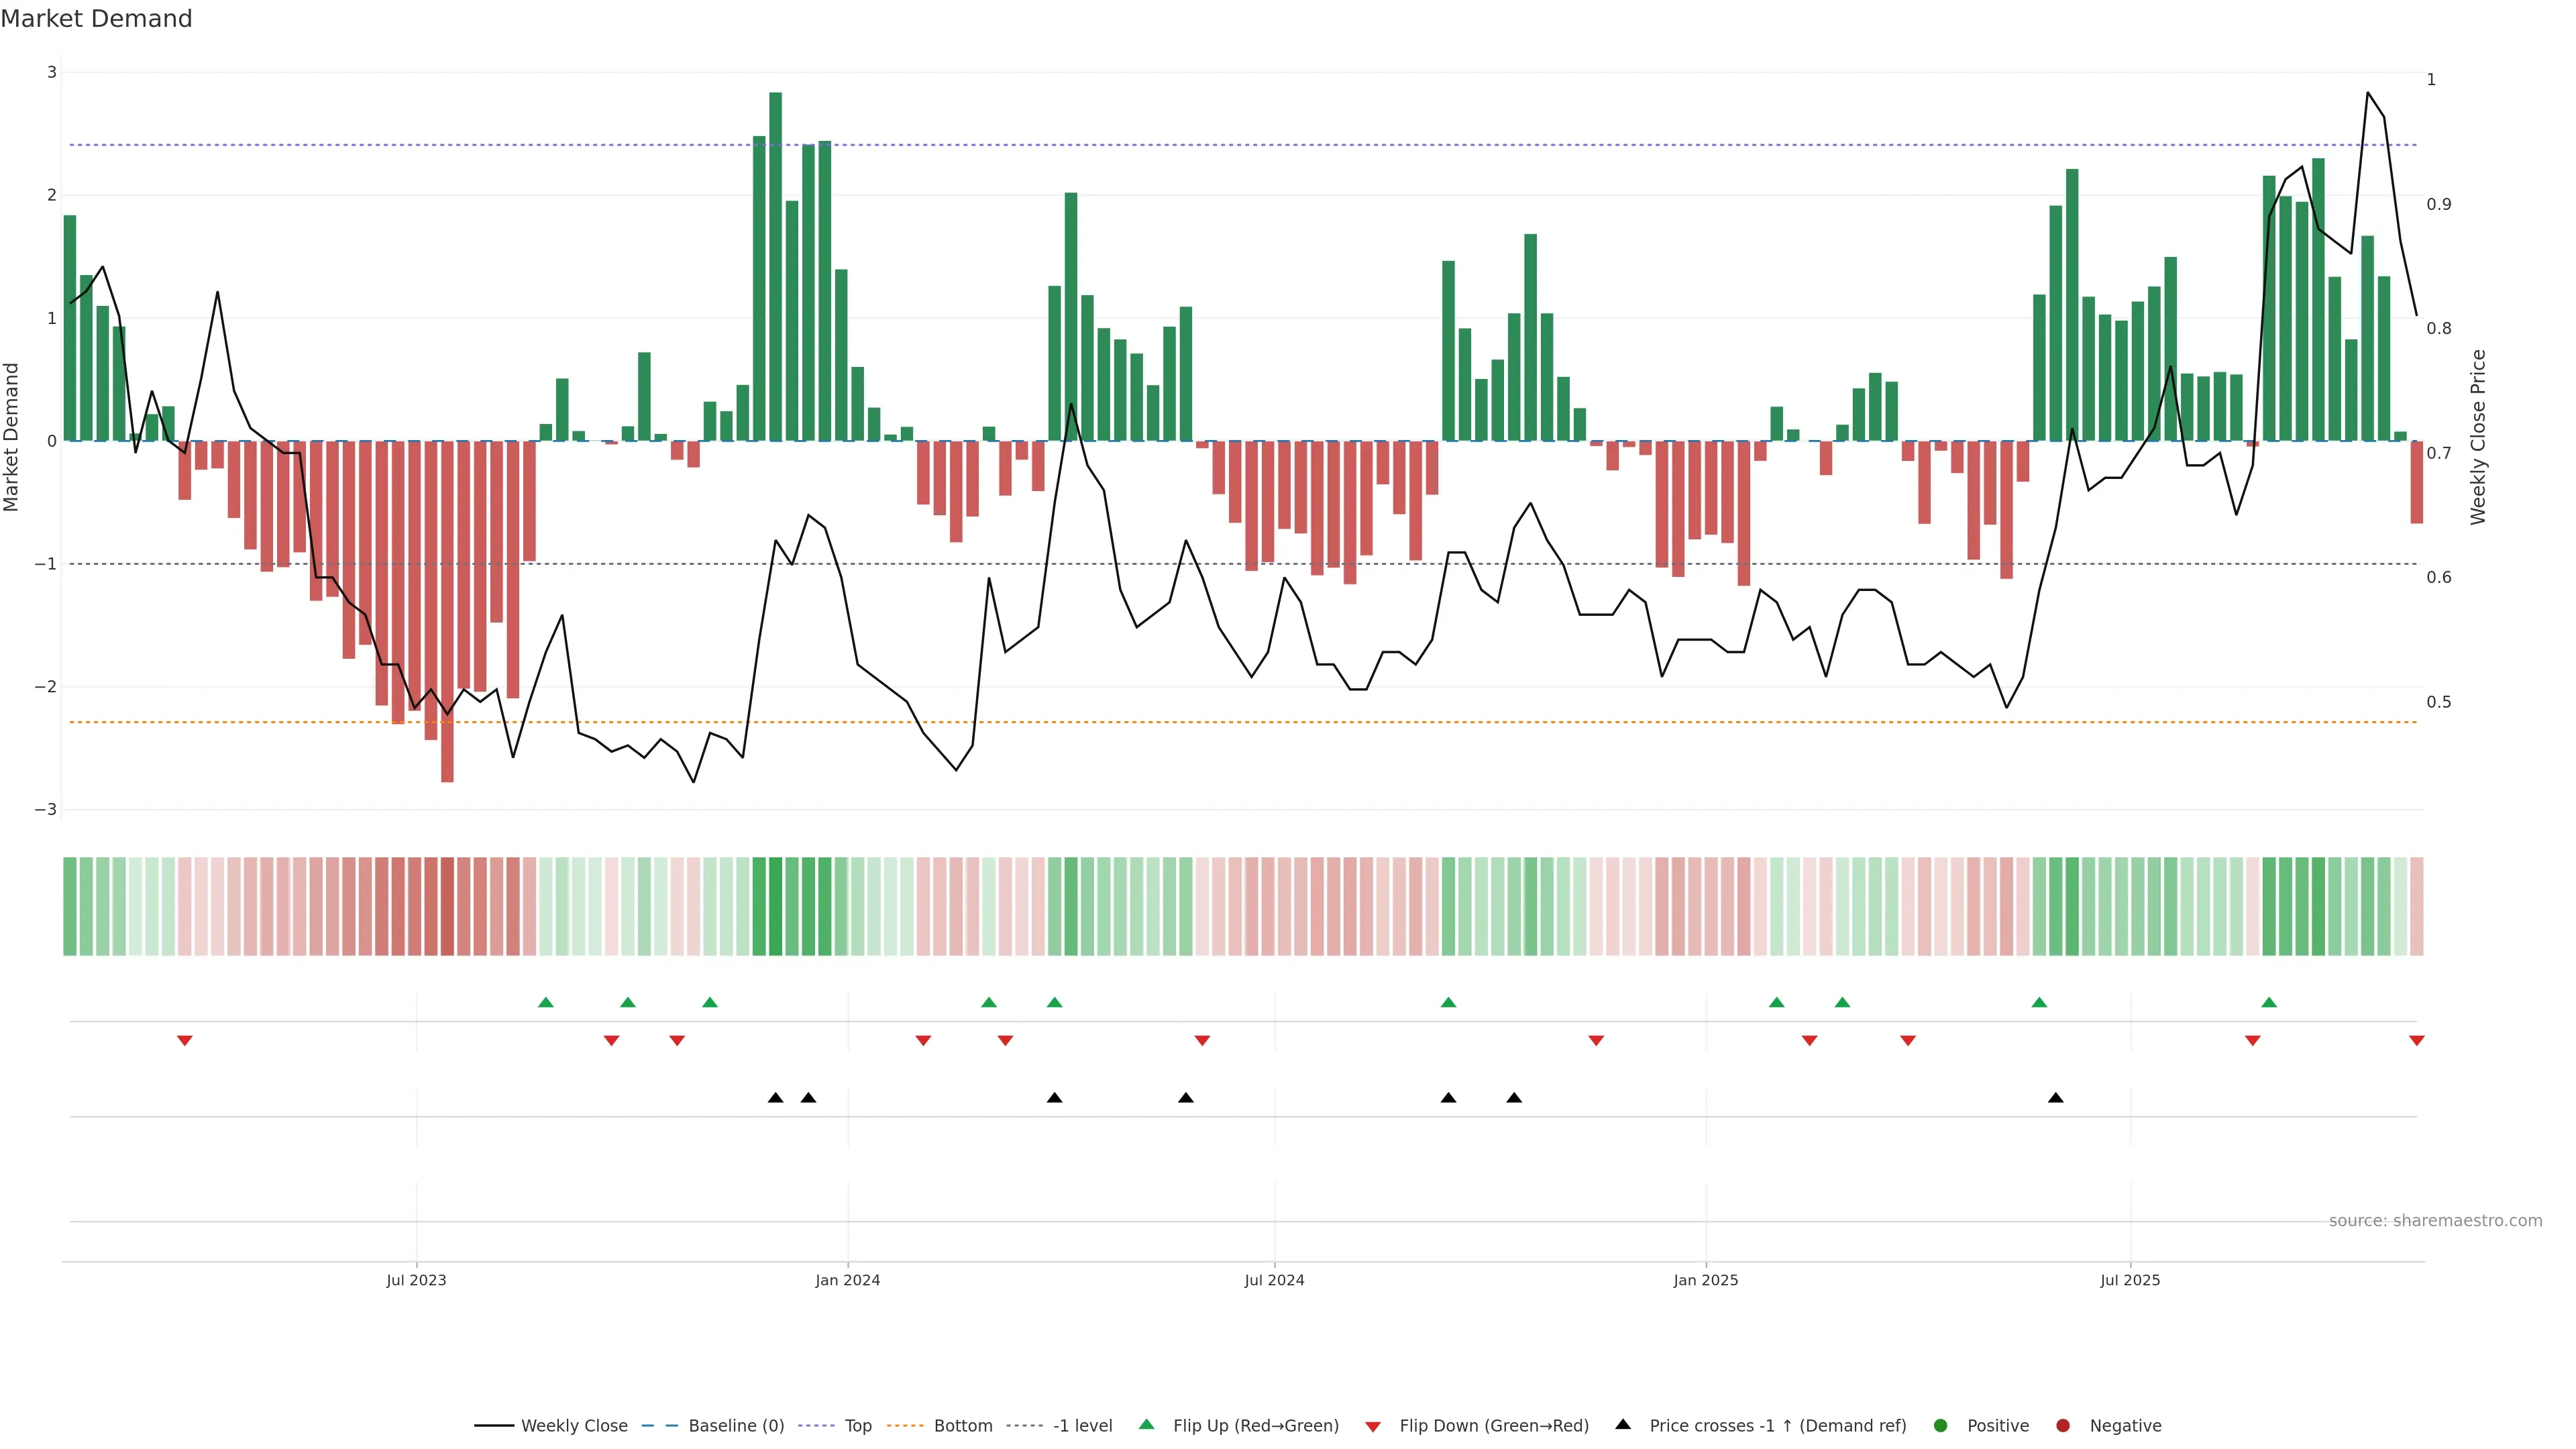
Task: Hide the Top dotted line legend
Action: 857,1426
